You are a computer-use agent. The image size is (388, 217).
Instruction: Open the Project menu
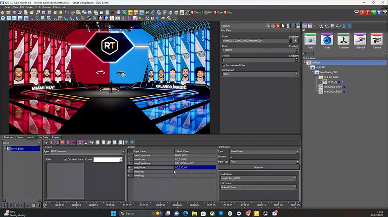click(8, 7)
